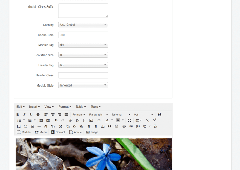This screenshot has width=240, height=170.
Task: Remove link with the unlink icon
Action: point(77,120)
